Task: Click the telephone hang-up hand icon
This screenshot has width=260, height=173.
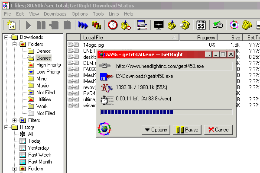Action: [x=185, y=25]
